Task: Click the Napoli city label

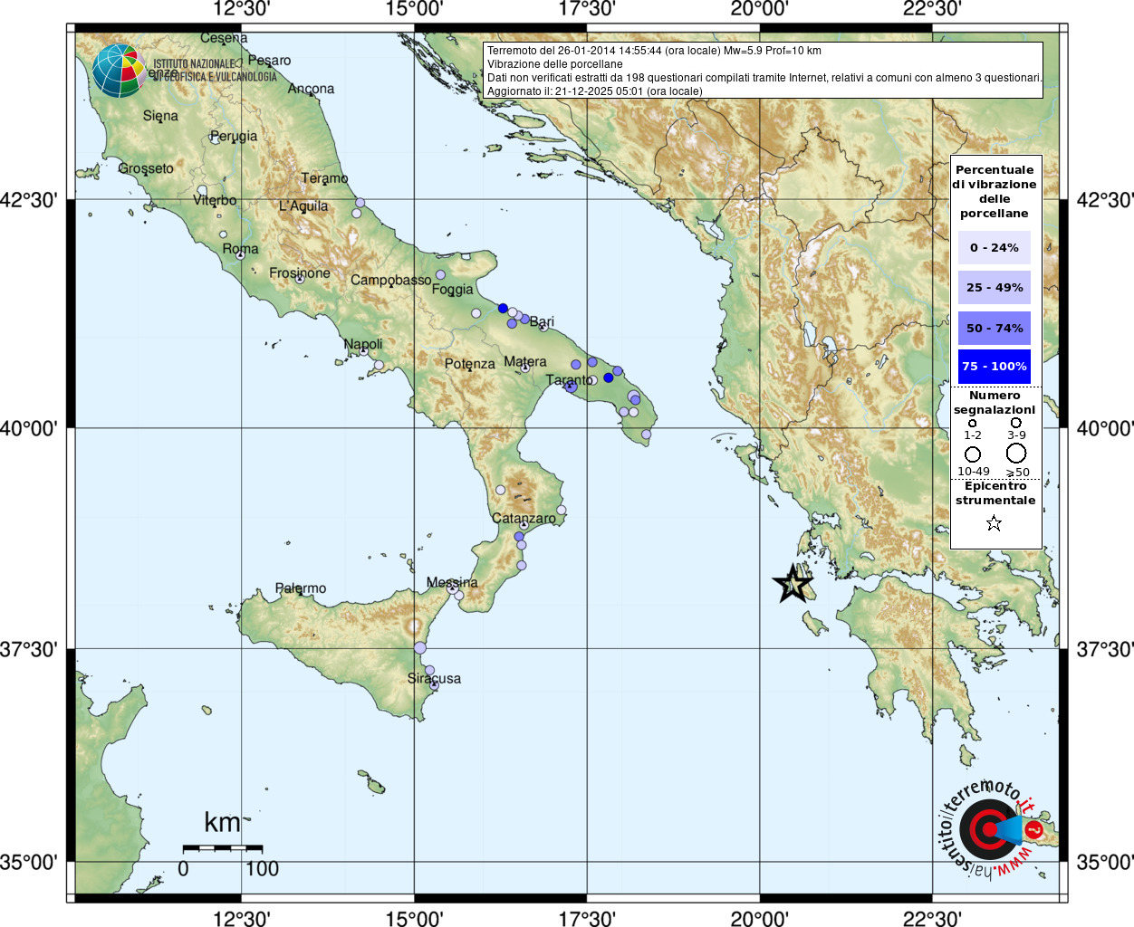Action: click(x=363, y=344)
